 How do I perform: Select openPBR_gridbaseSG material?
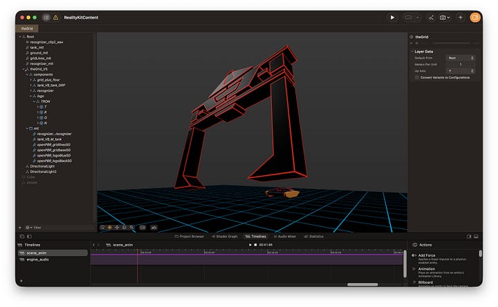tap(54, 150)
